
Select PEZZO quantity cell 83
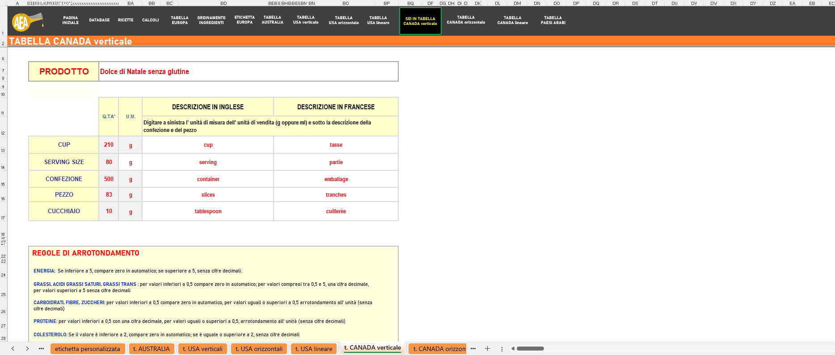pyautogui.click(x=109, y=194)
